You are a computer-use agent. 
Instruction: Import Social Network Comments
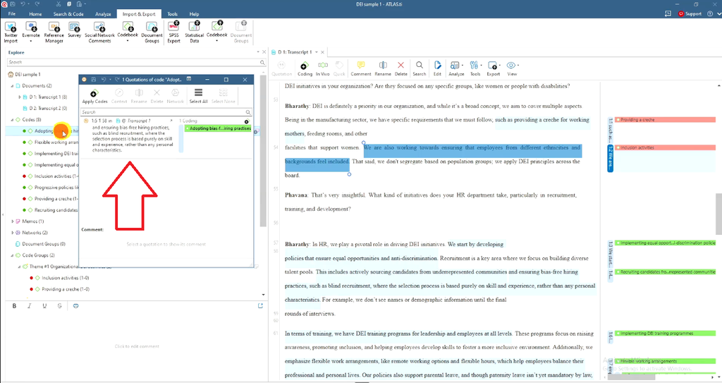(x=99, y=32)
